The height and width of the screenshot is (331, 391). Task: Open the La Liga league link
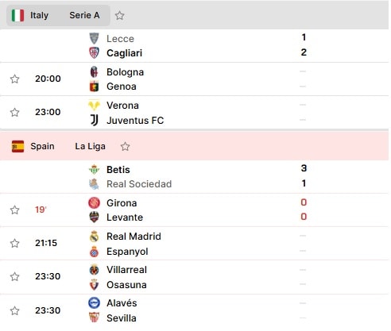tap(90, 146)
